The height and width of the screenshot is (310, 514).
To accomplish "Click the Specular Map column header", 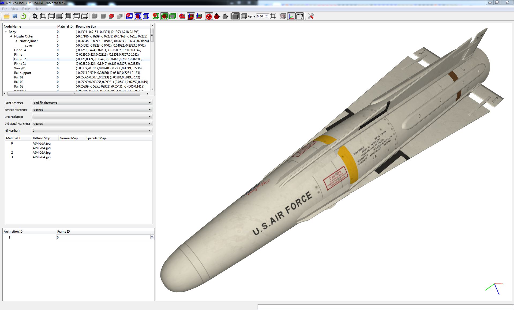I will 119,138.
